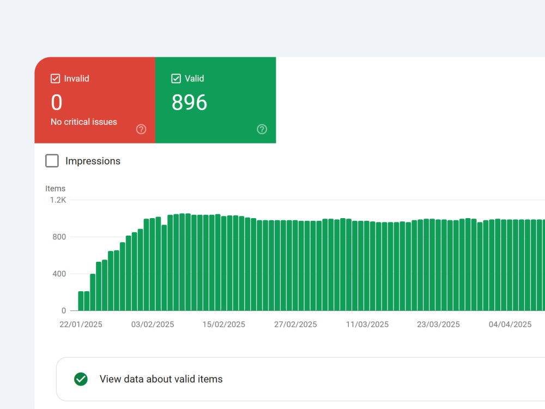Uncheck the Valid checkbox
Image resolution: width=545 pixels, height=409 pixels.
click(x=176, y=79)
